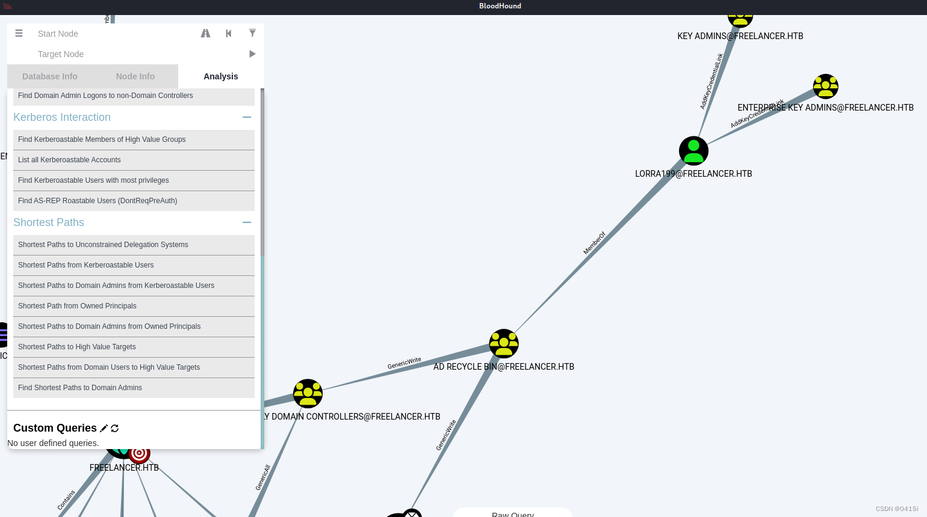Click the LORRA199@FREELANCER.HTB node label

(693, 174)
